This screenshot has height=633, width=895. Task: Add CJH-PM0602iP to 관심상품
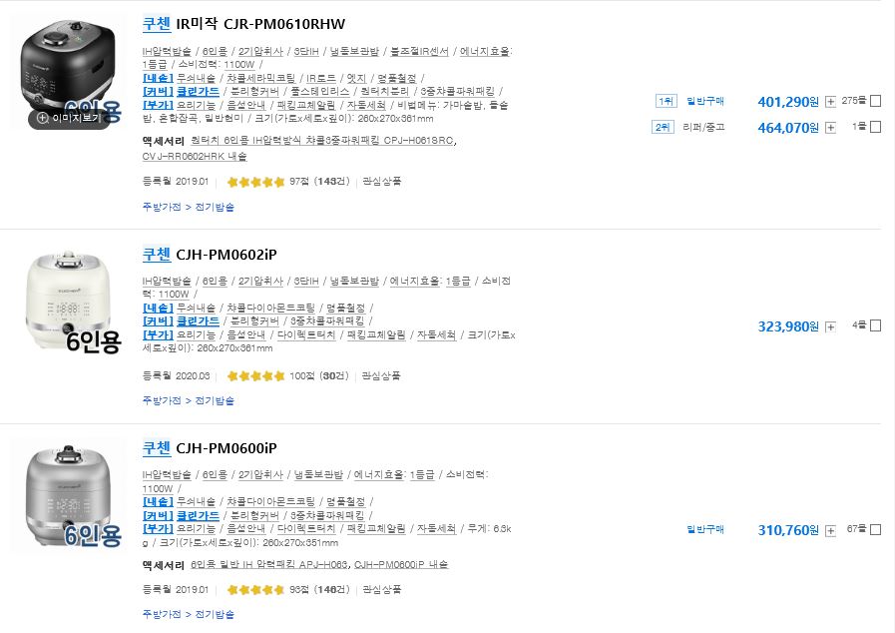(x=381, y=376)
